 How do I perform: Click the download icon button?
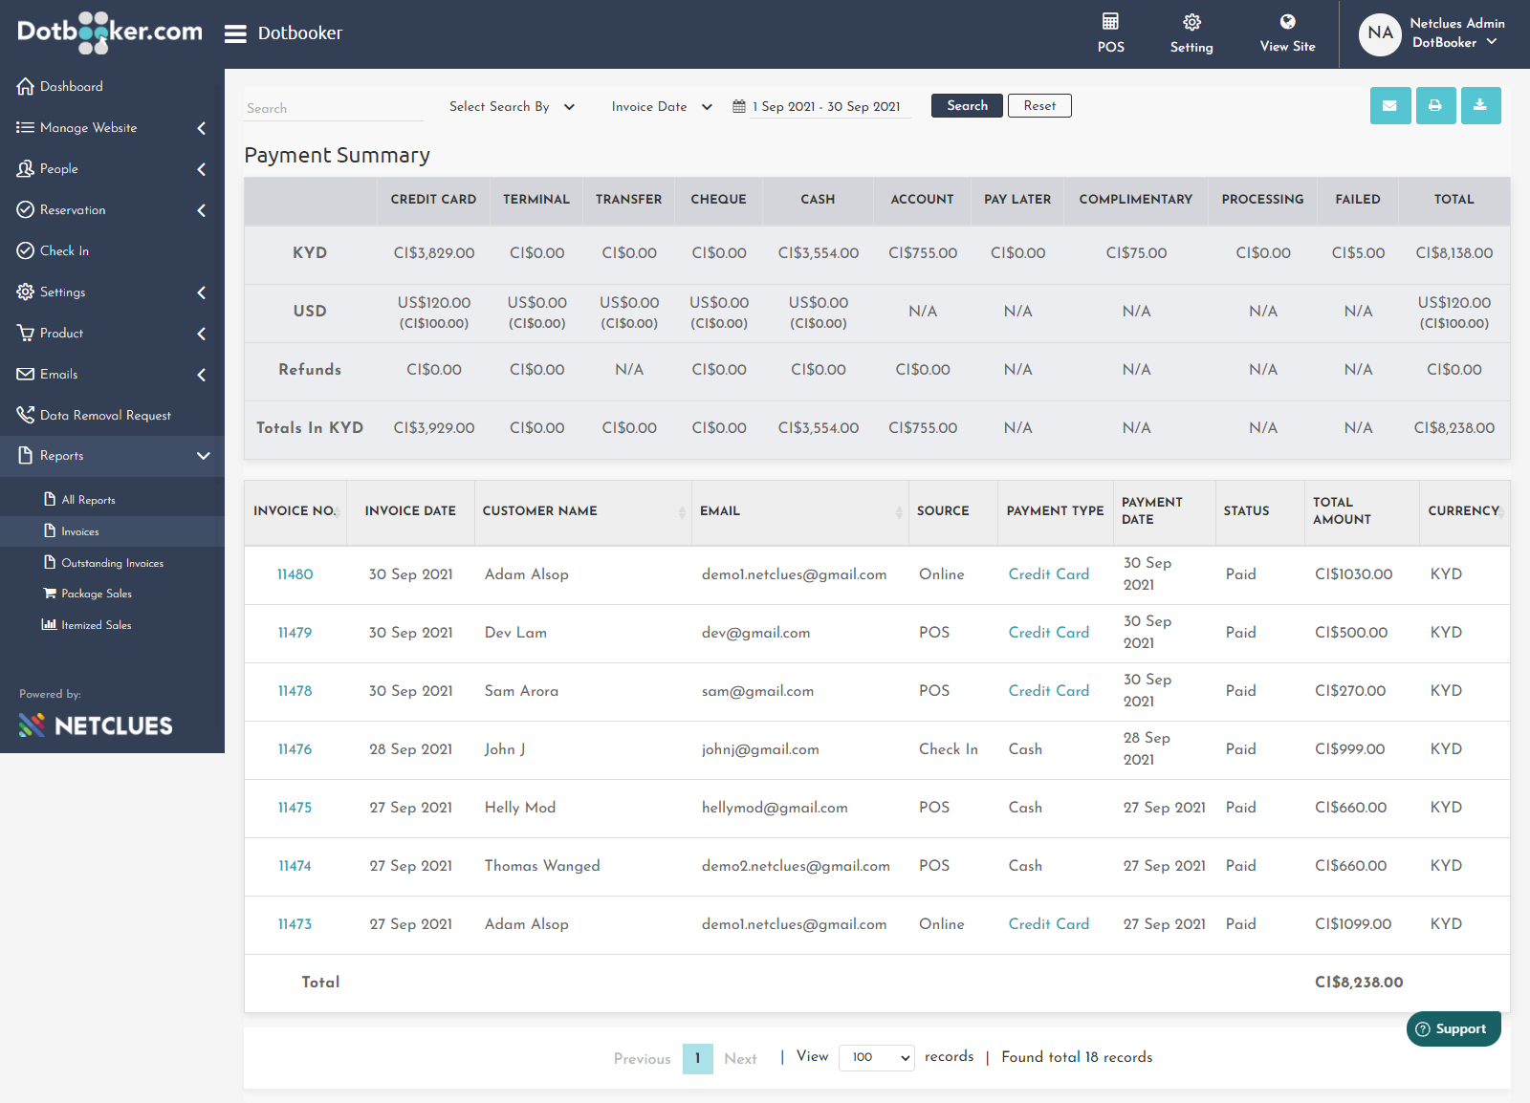pyautogui.click(x=1480, y=106)
